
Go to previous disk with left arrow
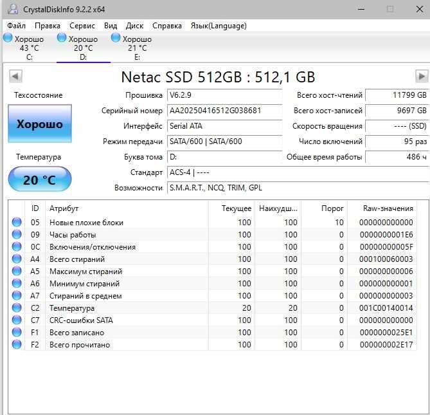tap(15, 77)
